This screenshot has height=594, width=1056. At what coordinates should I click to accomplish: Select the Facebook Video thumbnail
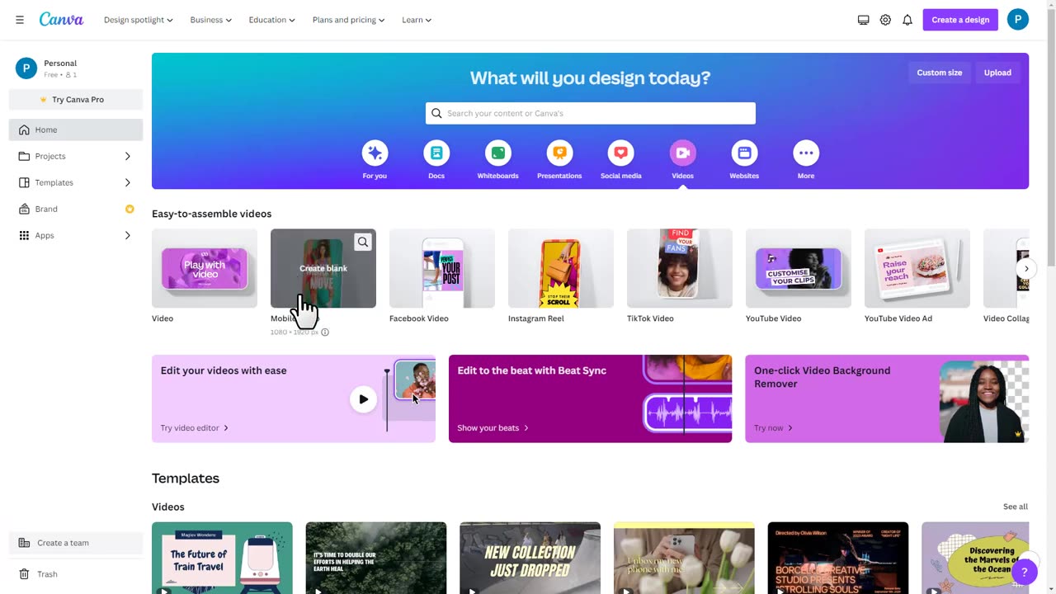click(442, 268)
